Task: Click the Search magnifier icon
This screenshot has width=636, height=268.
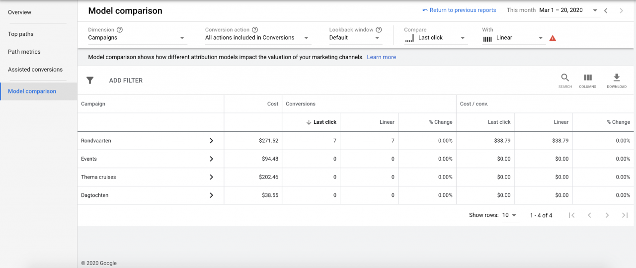Action: [x=565, y=78]
